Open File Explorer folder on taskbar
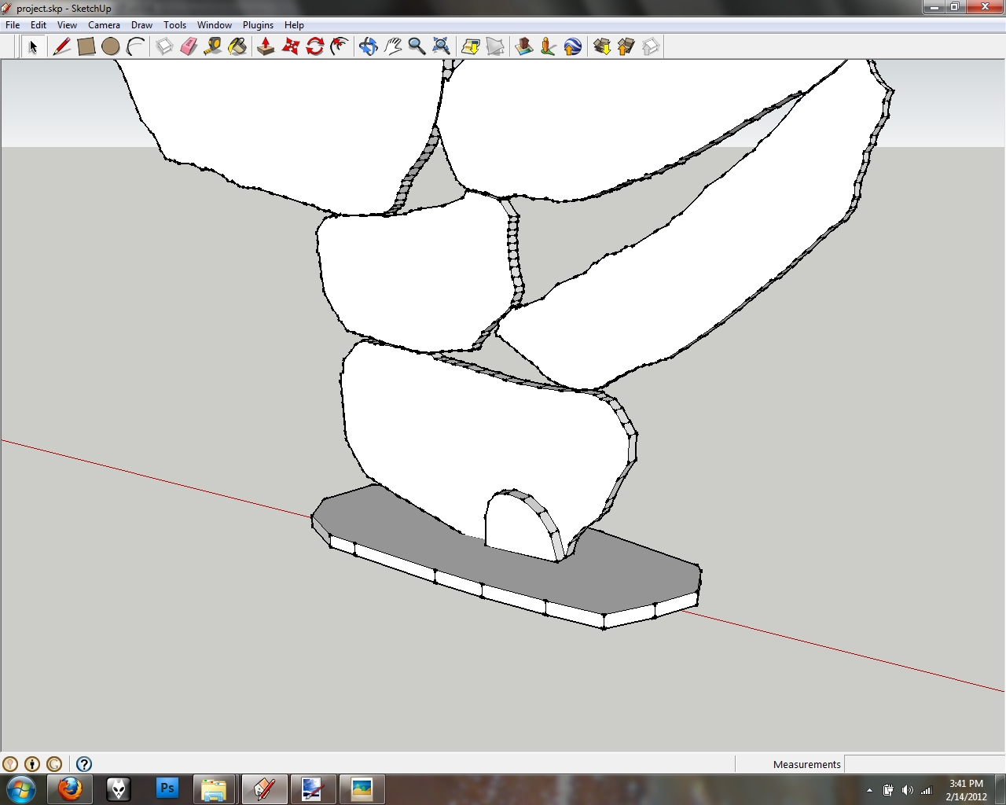 [x=215, y=789]
